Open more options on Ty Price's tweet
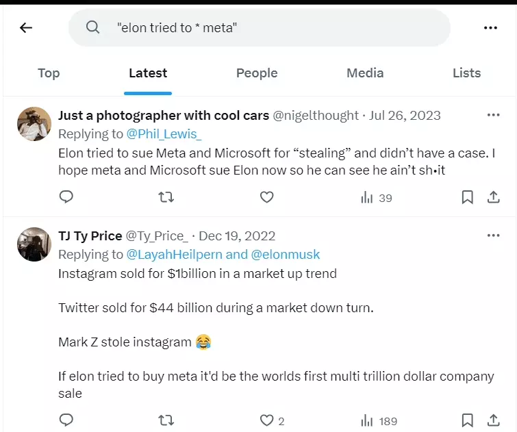This screenshot has height=432, width=517. click(493, 236)
